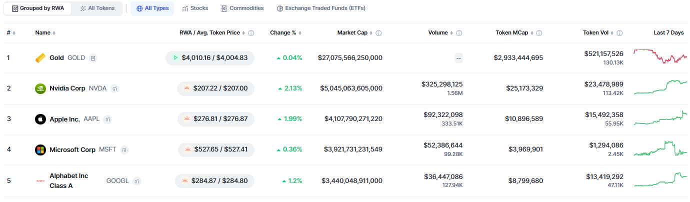Image resolution: width=690 pixels, height=202 pixels.
Task: Click Gold price pill $4,010.16 / $4,004.83
Action: pos(210,58)
